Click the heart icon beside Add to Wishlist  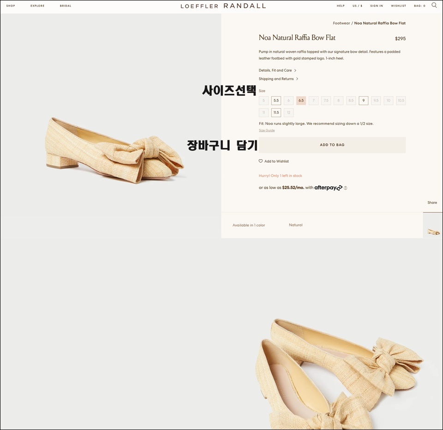pos(260,161)
